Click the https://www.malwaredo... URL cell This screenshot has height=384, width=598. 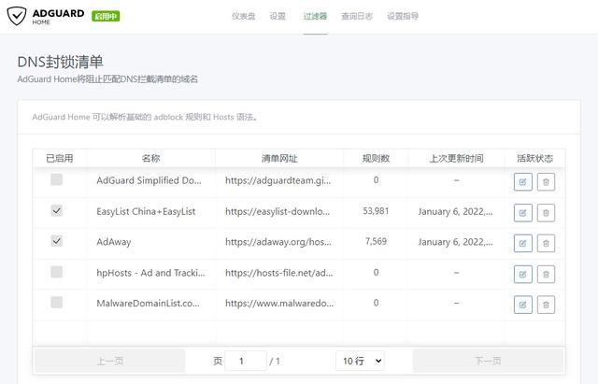279,303
